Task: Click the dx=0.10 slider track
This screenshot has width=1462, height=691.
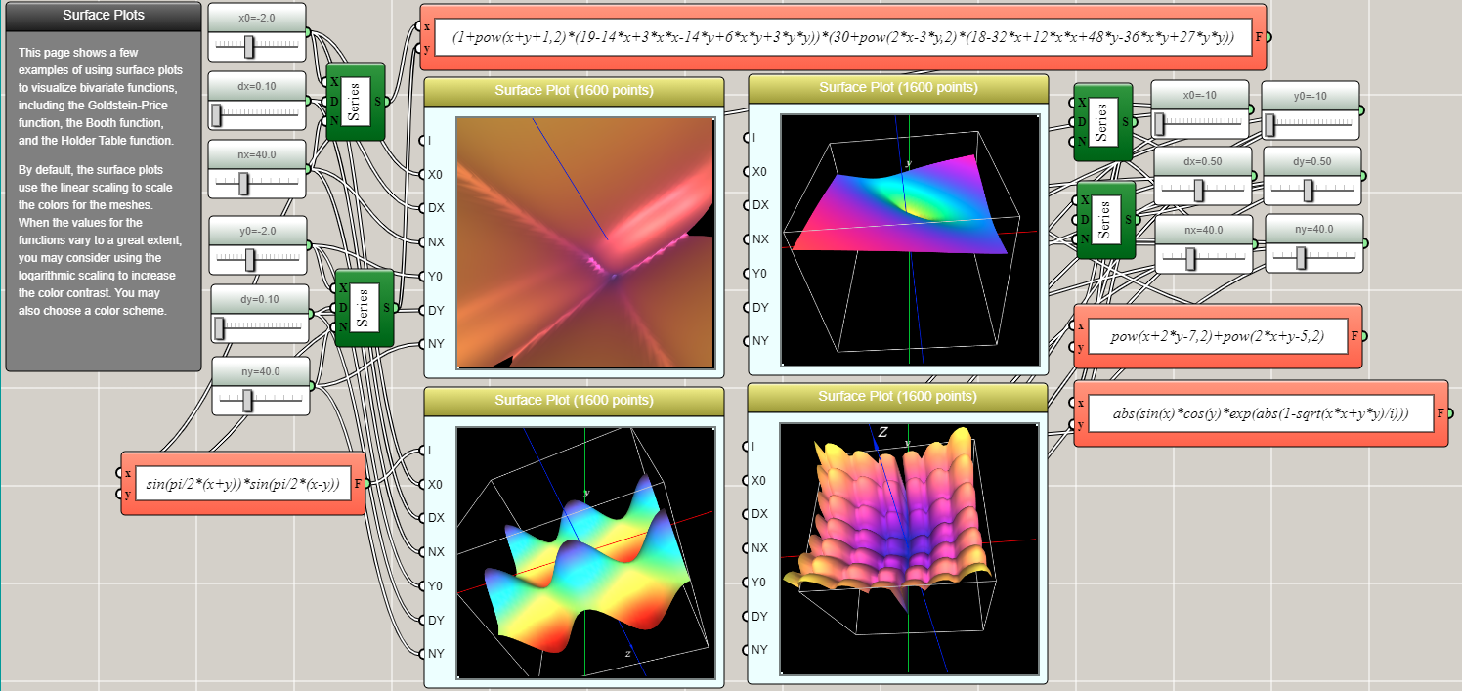Action: tap(258, 114)
